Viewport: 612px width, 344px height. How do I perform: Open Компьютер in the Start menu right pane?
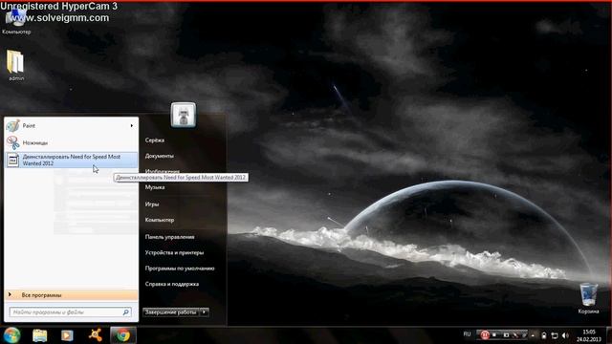click(160, 220)
